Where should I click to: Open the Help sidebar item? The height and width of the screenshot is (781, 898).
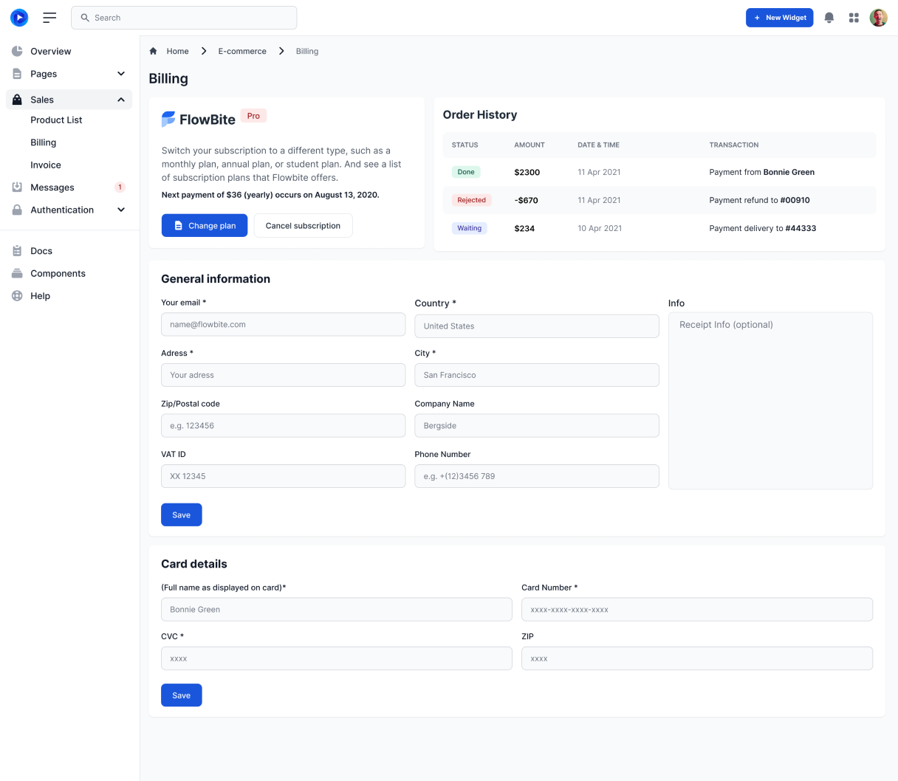(40, 296)
